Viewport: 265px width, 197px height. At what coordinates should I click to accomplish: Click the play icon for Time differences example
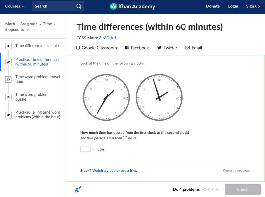pos(8,46)
